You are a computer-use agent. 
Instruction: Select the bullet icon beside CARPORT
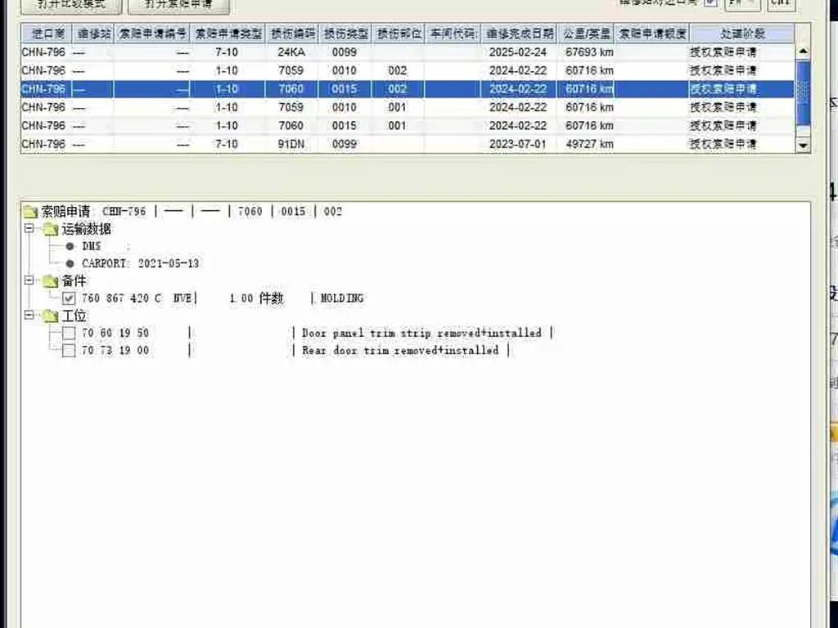click(70, 263)
